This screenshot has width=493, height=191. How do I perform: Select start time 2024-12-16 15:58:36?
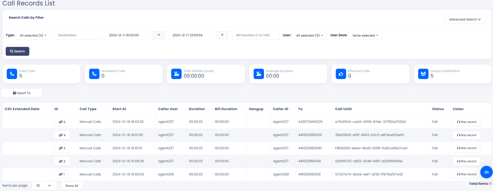[x=128, y=161]
